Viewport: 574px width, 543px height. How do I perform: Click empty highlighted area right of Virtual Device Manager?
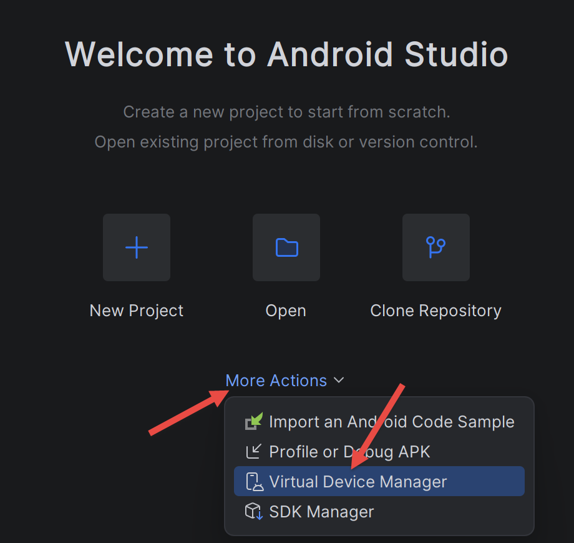pos(485,481)
